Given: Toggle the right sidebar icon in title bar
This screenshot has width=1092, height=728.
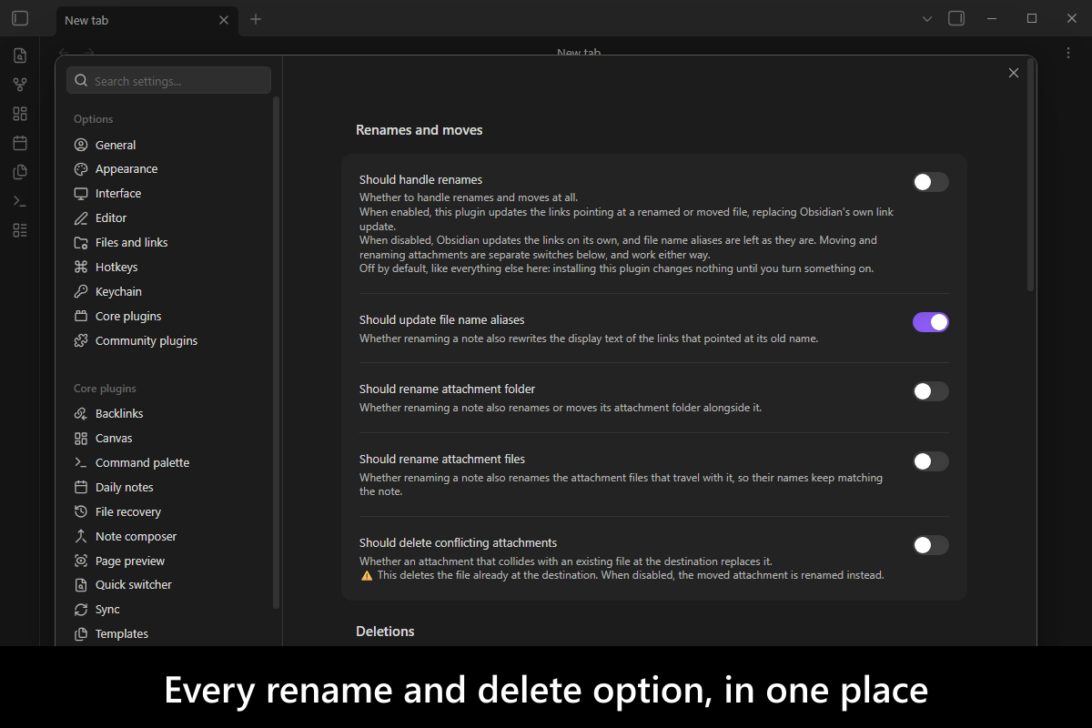Looking at the screenshot, I should click(956, 18).
